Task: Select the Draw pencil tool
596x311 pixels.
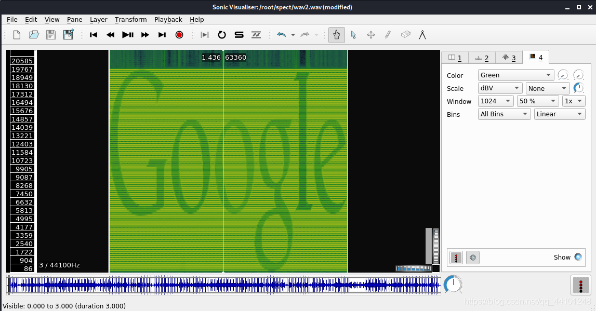Action: [388, 35]
